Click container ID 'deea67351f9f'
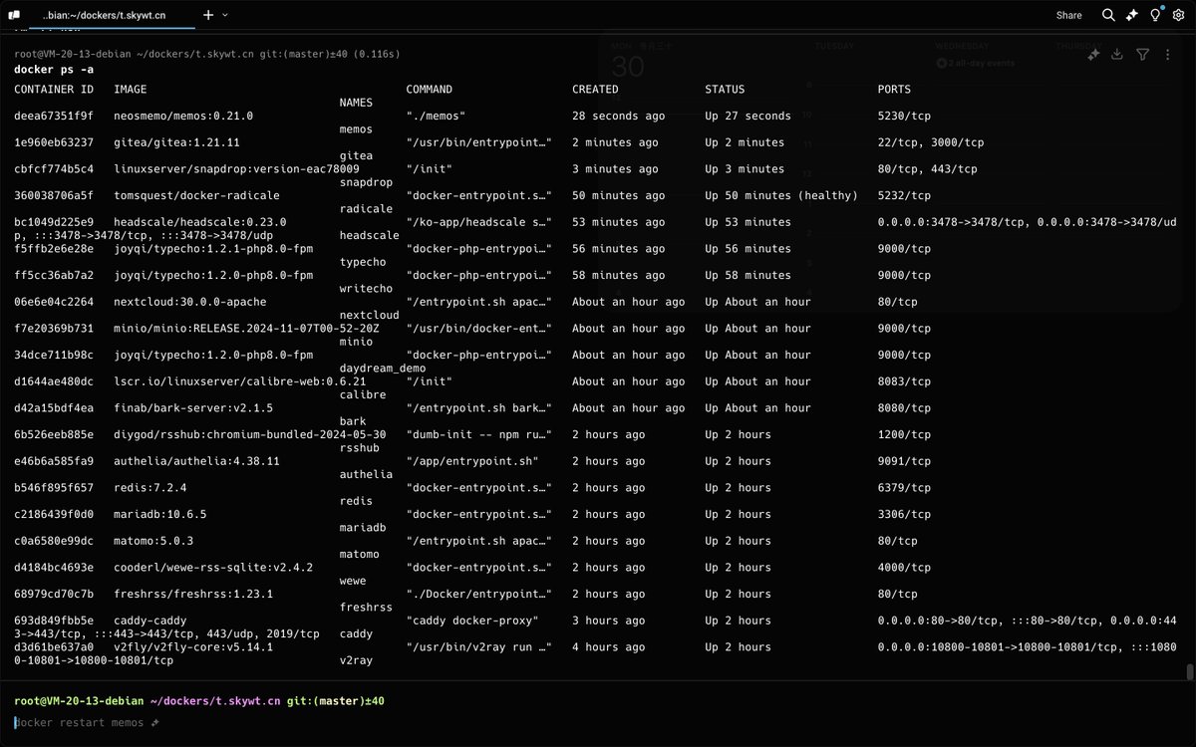The height and width of the screenshot is (747, 1196). [x=54, y=116]
